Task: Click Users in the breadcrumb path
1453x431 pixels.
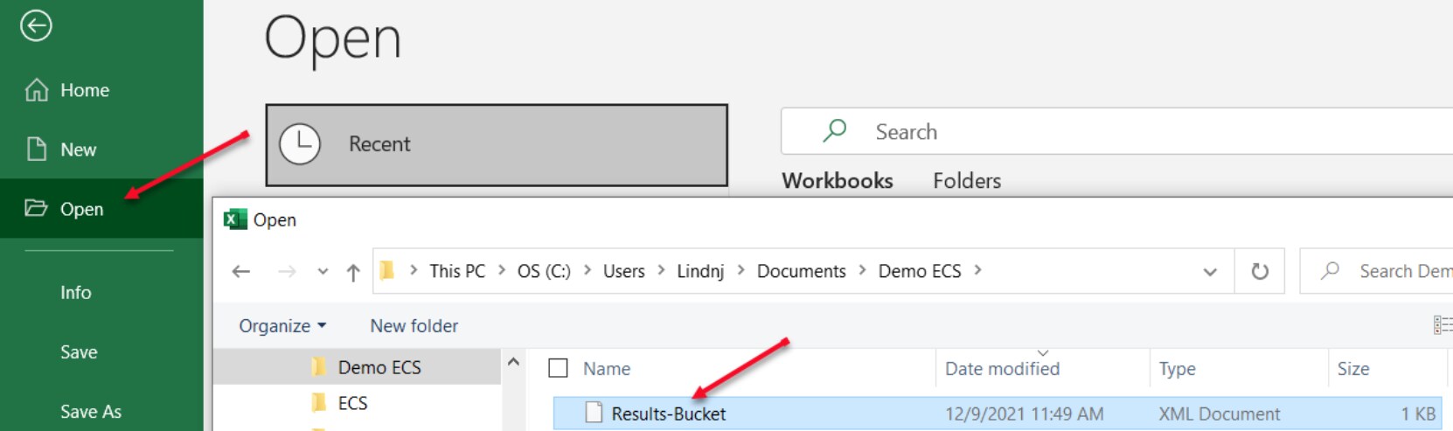Action: click(624, 271)
